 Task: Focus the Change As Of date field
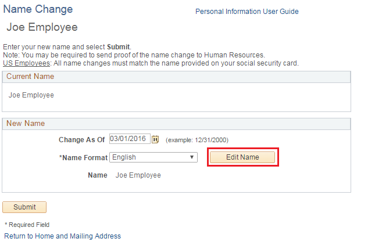(129, 139)
